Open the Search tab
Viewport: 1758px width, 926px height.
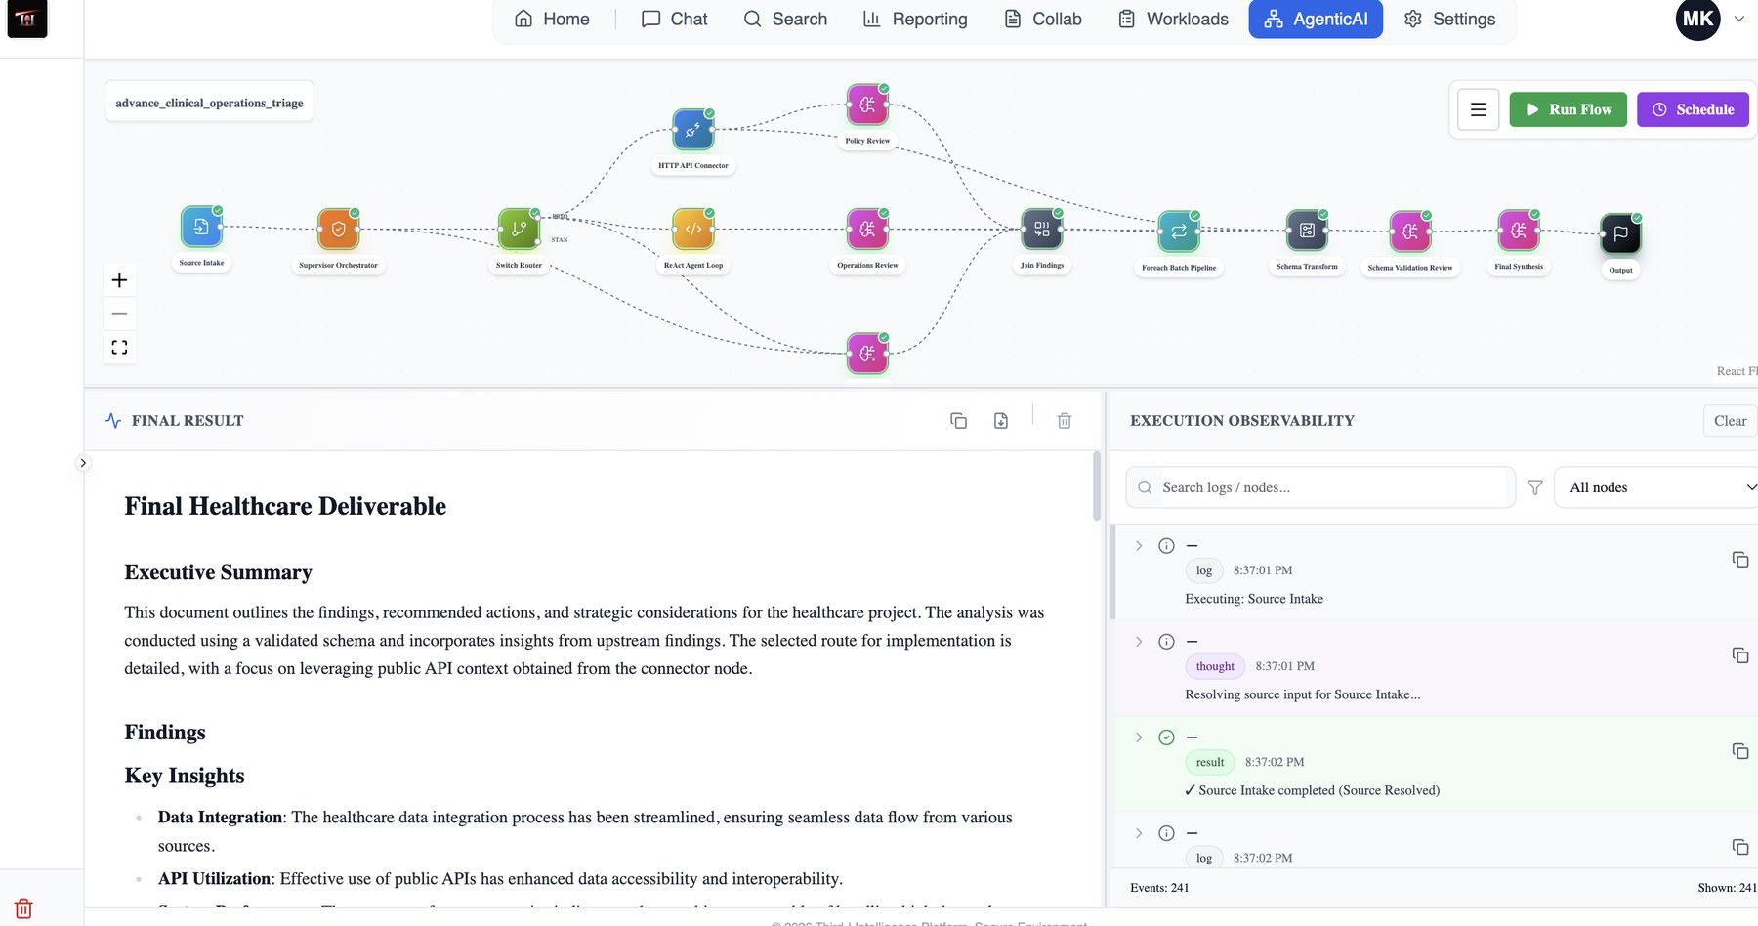785,19
